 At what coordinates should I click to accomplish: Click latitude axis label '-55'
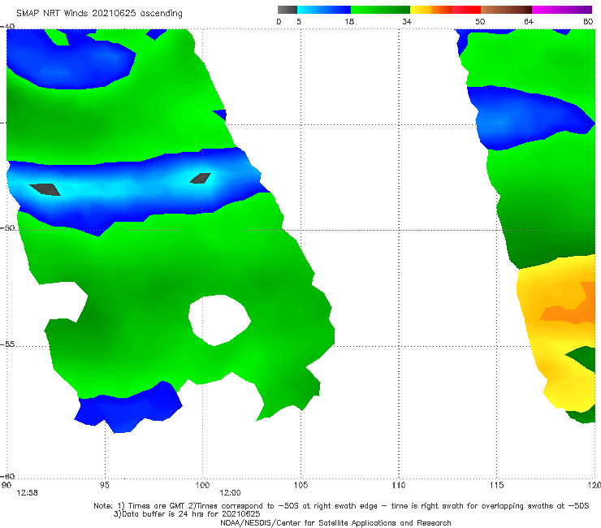[x=8, y=344]
